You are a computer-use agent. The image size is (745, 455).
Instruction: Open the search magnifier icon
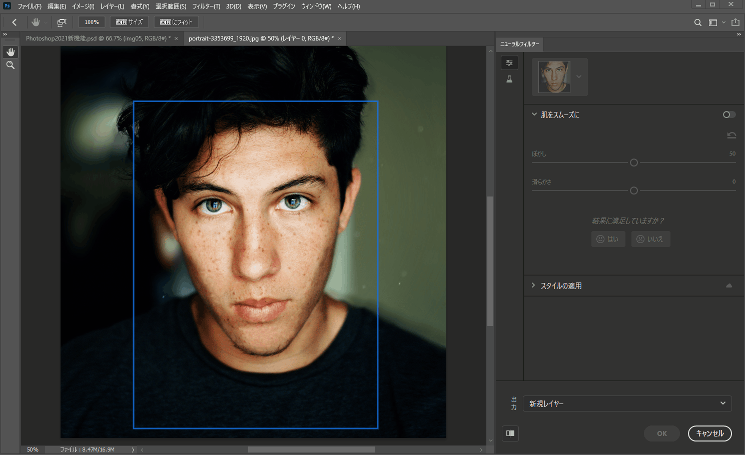coord(697,22)
